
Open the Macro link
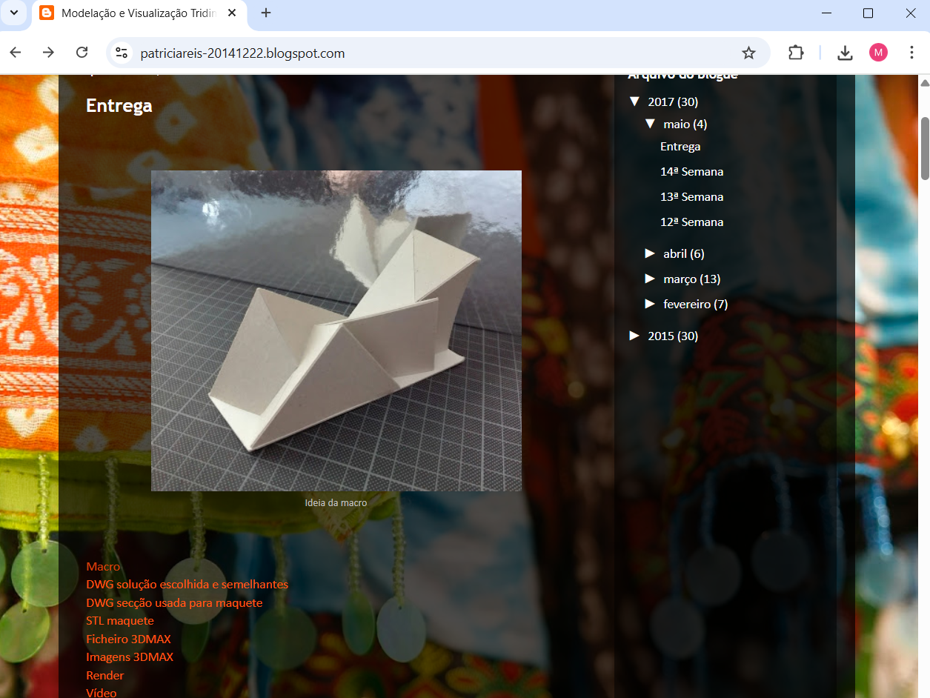click(103, 567)
